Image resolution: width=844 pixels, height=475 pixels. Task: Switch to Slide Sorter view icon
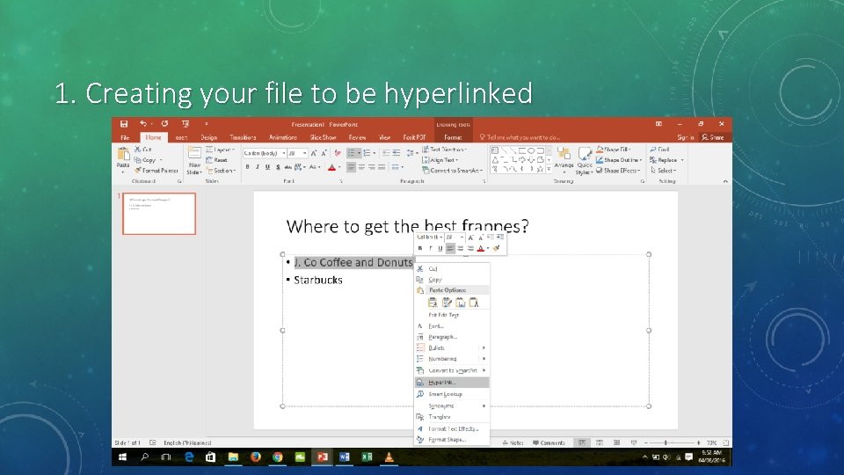[x=600, y=442]
